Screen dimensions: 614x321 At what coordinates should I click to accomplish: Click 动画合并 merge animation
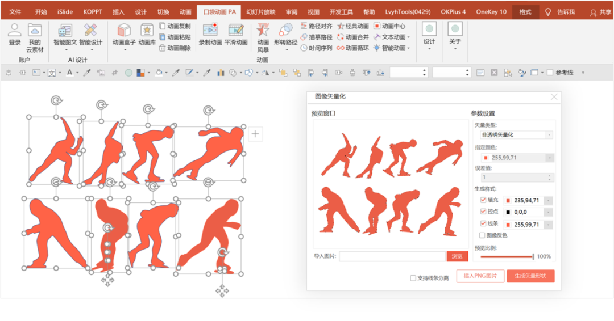tap(353, 37)
